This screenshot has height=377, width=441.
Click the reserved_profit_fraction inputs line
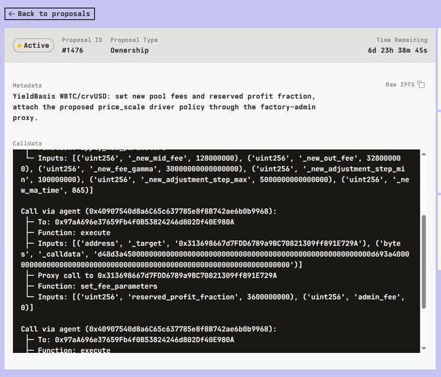coord(213,302)
